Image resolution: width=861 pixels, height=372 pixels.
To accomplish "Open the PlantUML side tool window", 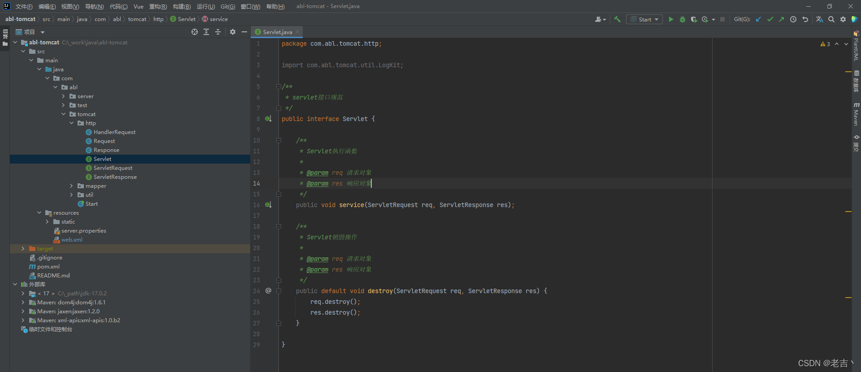I will pos(856,46).
